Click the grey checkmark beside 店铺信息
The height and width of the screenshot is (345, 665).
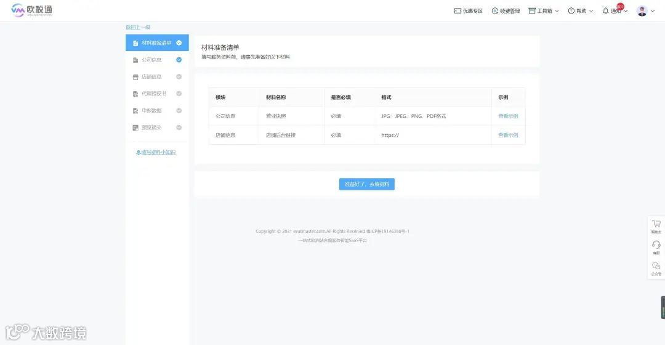(179, 76)
